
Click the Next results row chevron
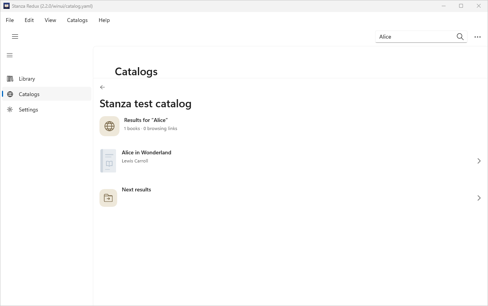coord(479,198)
